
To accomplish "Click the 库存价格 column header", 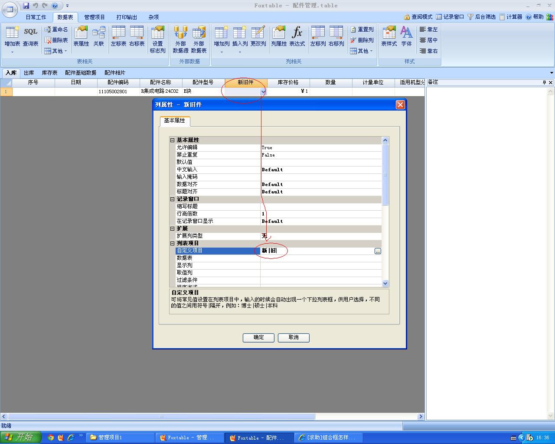I will 288,82.
